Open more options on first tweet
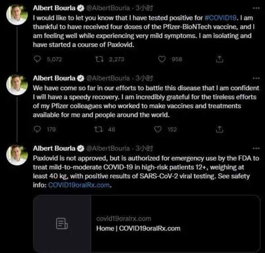The image size is (265, 253). (x=256, y=8)
